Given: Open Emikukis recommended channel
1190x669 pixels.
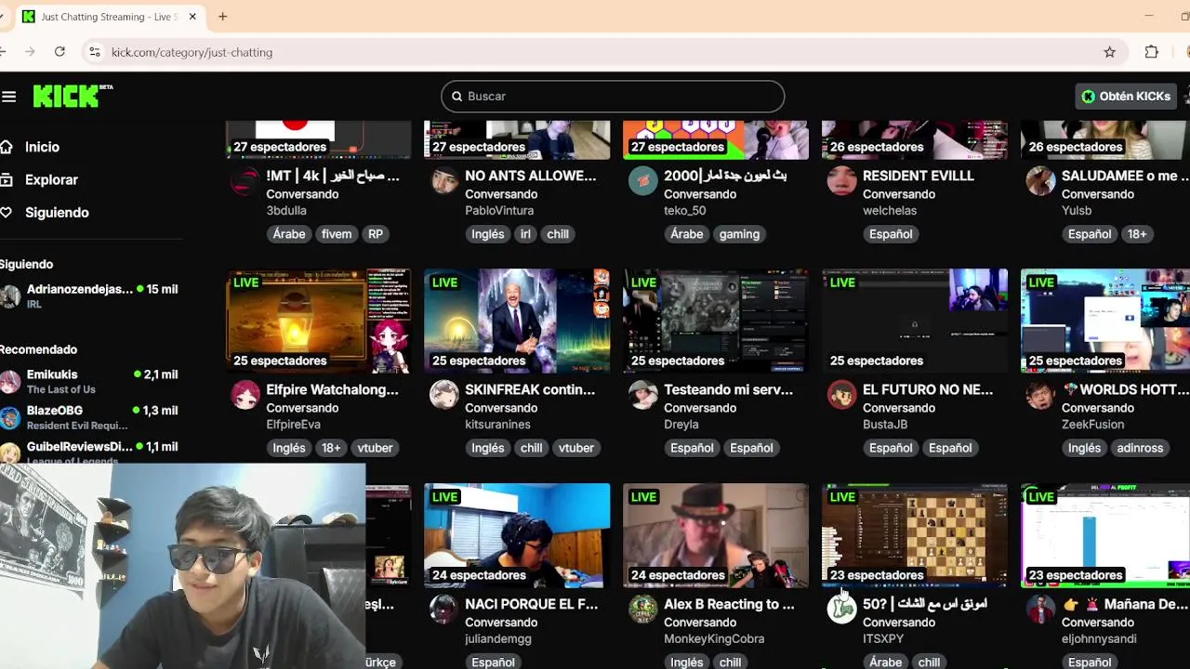Looking at the screenshot, I should click(89, 381).
